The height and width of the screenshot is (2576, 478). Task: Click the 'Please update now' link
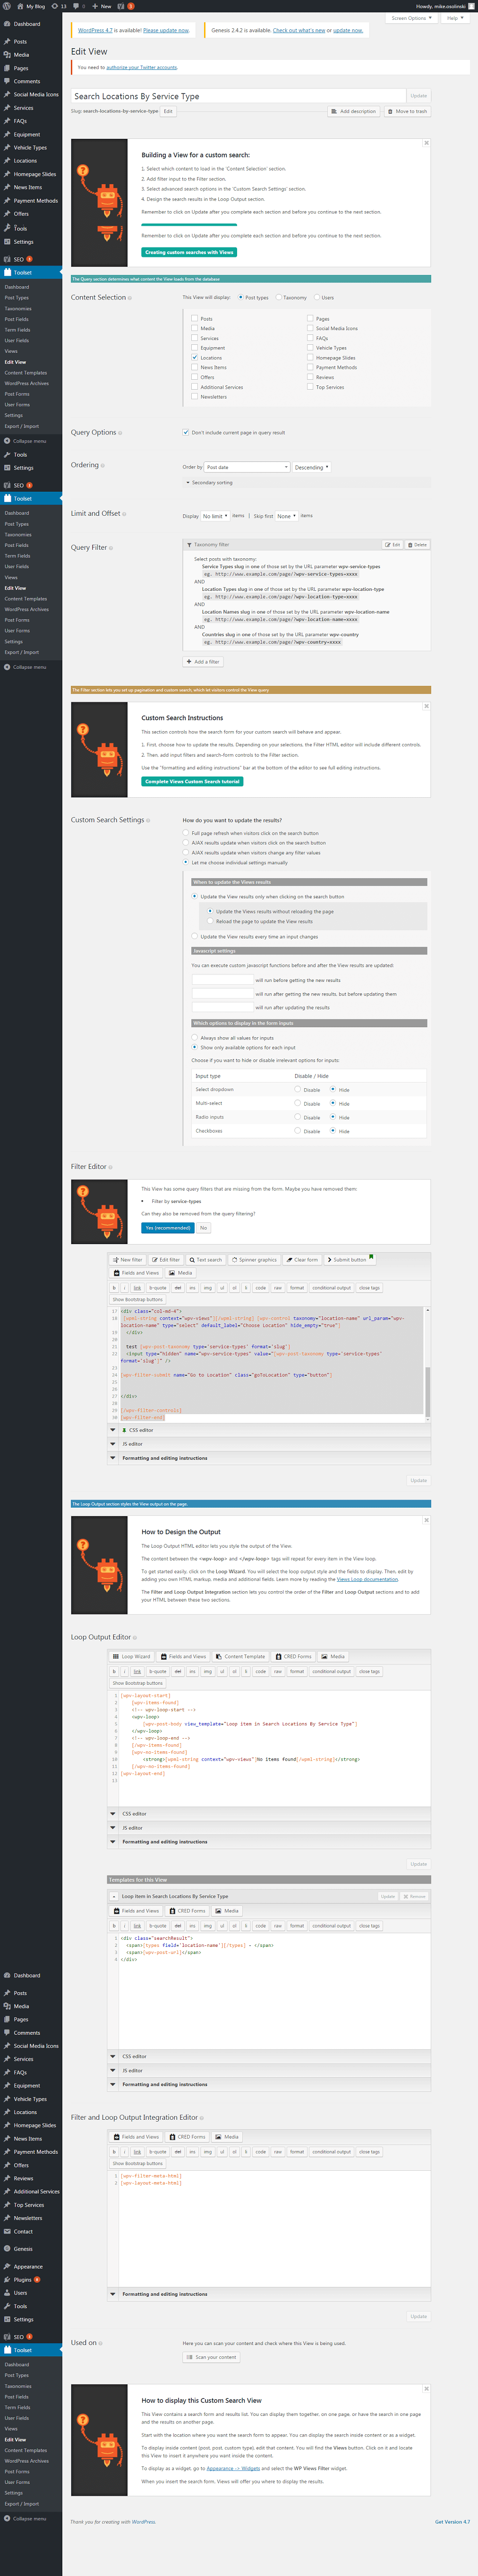(x=166, y=30)
